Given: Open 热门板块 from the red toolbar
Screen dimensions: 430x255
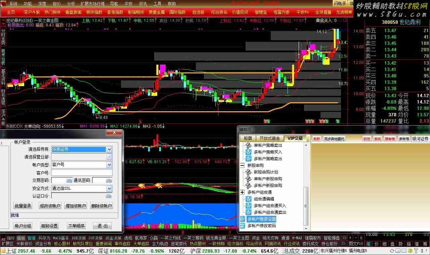Looking at the screenshot, I should click(52, 12).
